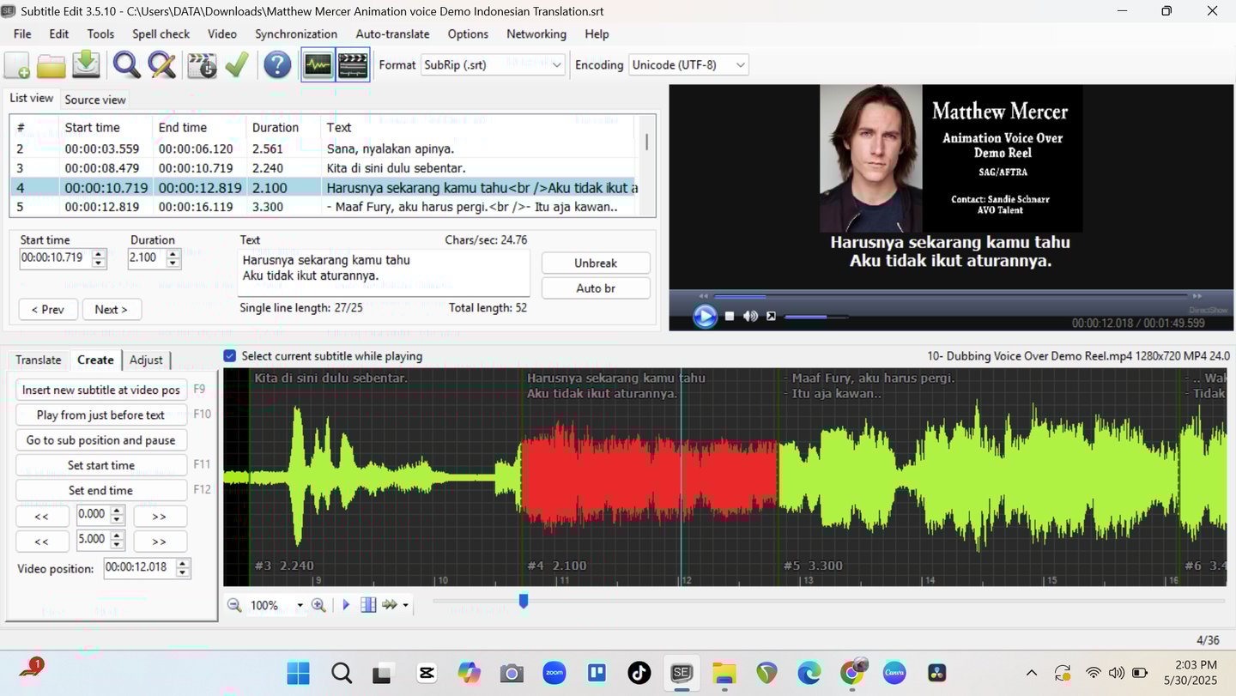
Task: Click the waveform film-strip icon
Action: click(368, 605)
